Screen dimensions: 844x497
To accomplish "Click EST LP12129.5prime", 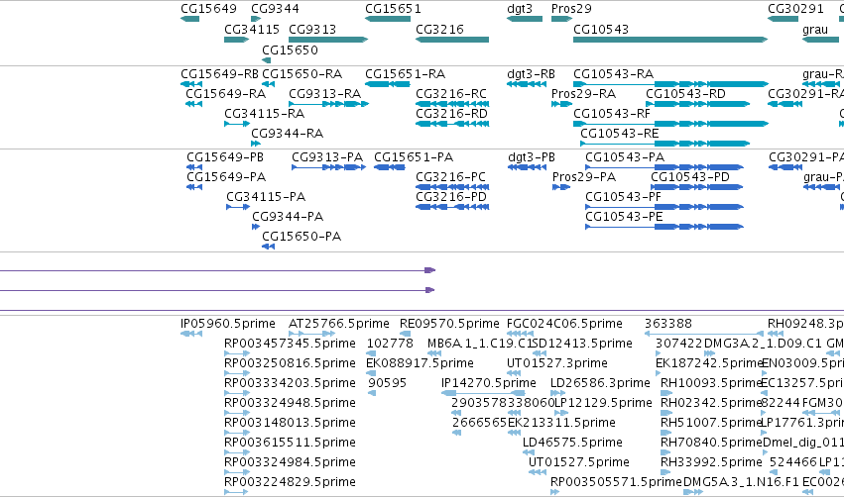I will click(x=561, y=413).
